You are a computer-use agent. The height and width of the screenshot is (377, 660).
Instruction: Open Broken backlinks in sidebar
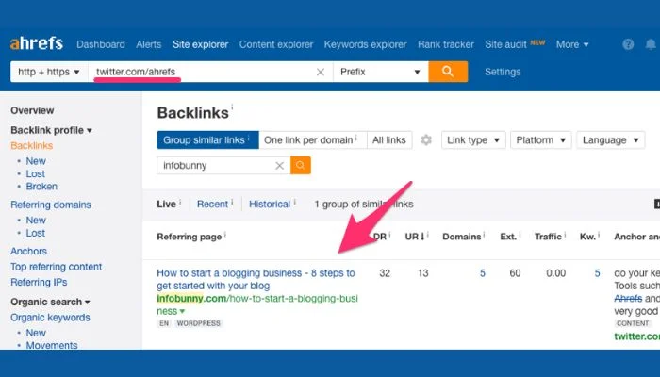coord(41,187)
